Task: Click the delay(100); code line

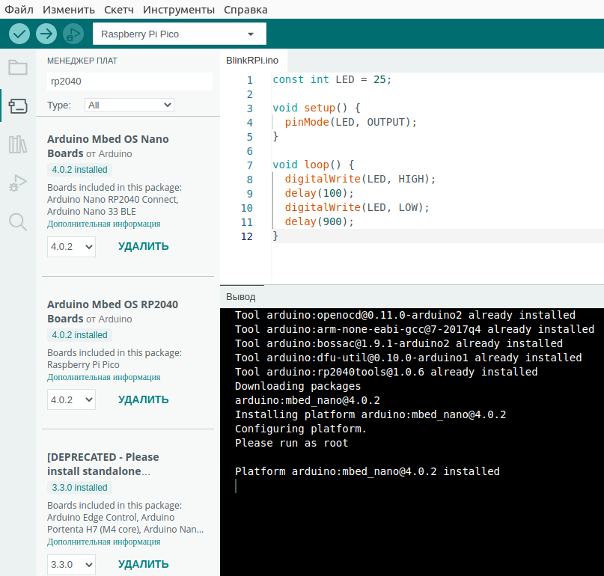Action: [x=319, y=193]
